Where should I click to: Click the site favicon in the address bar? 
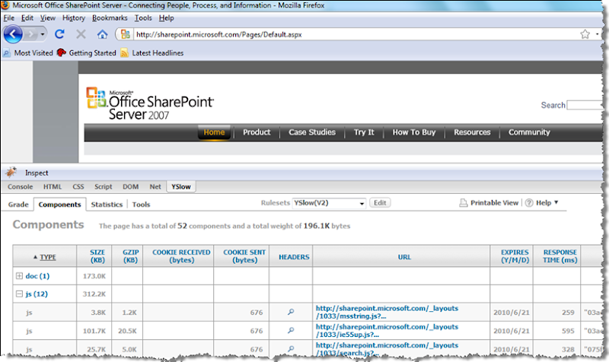coord(125,34)
